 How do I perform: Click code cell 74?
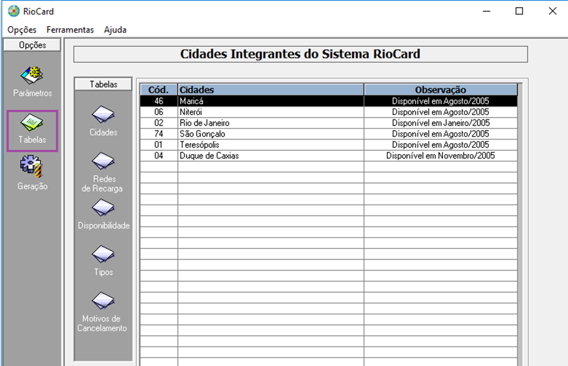point(158,133)
